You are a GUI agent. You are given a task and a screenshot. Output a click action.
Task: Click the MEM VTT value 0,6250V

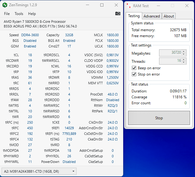click(x=112, y=83)
